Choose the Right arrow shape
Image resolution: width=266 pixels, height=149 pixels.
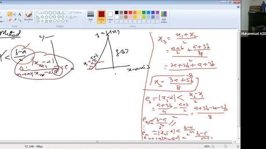pos(54,17)
